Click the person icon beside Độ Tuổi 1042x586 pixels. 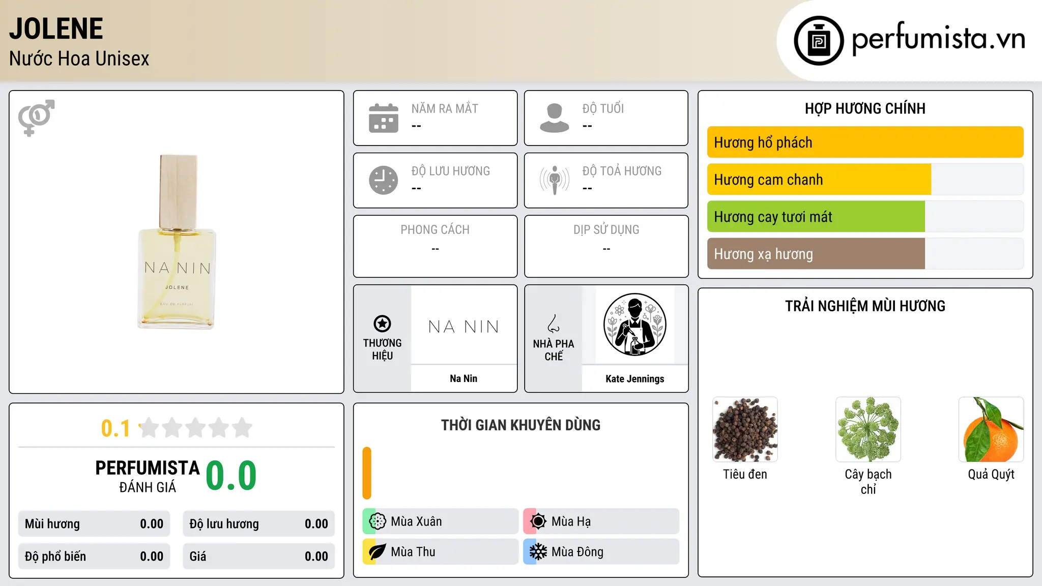click(555, 118)
